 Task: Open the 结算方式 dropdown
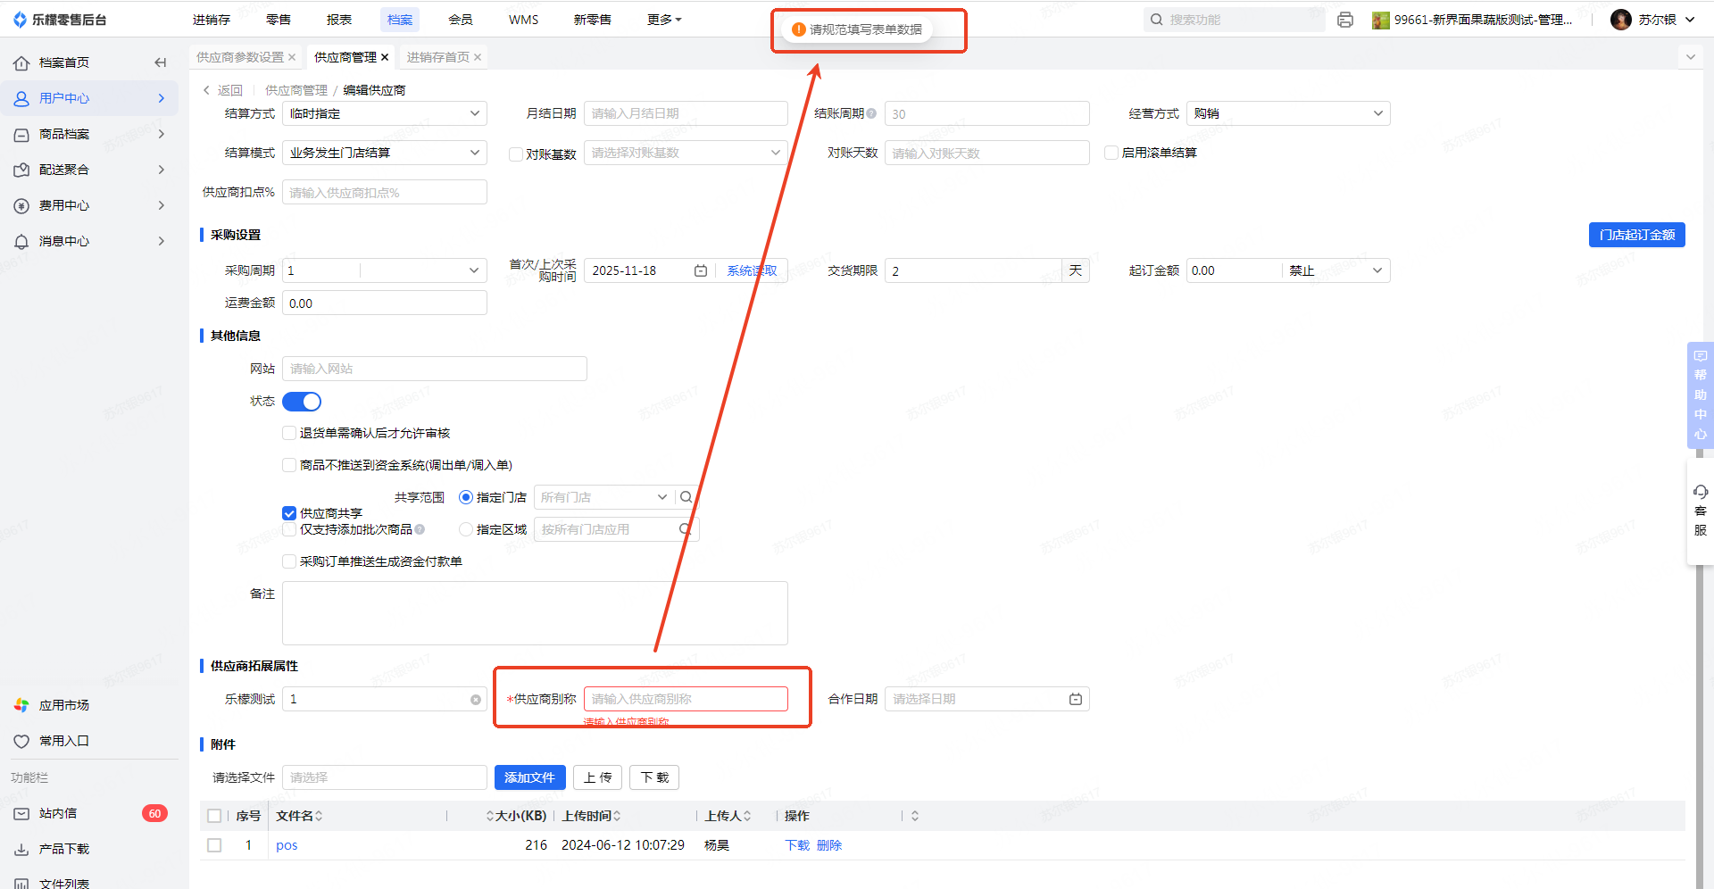tap(385, 113)
